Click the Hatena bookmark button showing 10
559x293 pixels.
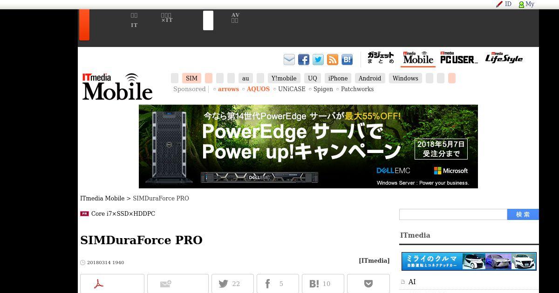coord(323,284)
